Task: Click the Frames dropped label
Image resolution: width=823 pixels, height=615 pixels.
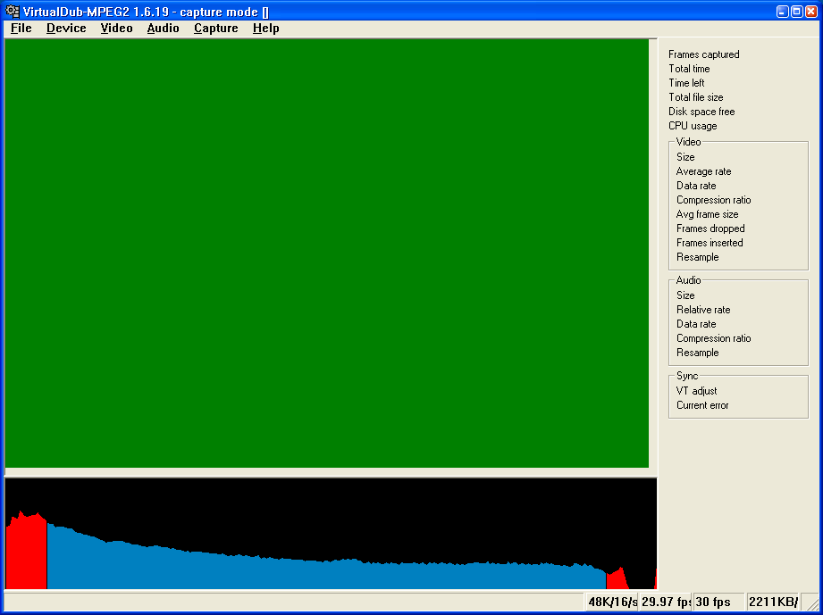Action: (x=710, y=229)
